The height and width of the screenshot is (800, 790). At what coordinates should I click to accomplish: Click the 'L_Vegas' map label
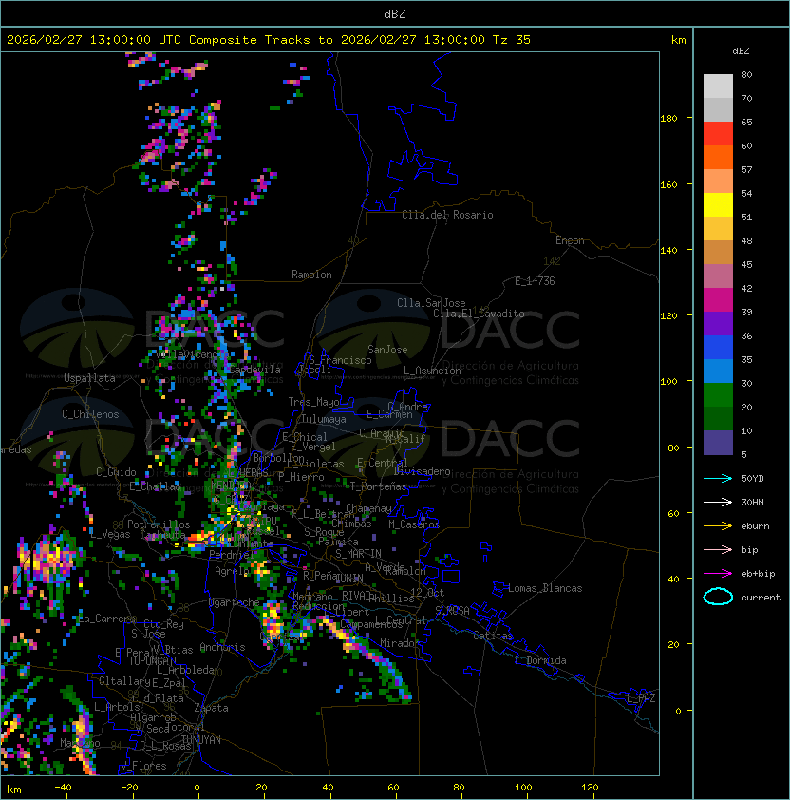coord(110,534)
